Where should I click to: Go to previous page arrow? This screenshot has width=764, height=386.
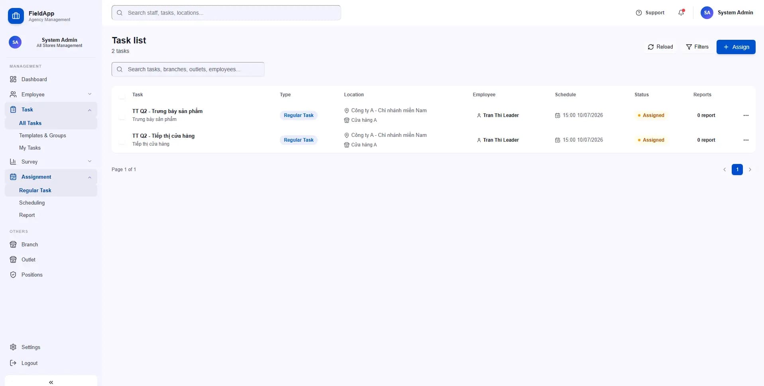click(x=725, y=170)
